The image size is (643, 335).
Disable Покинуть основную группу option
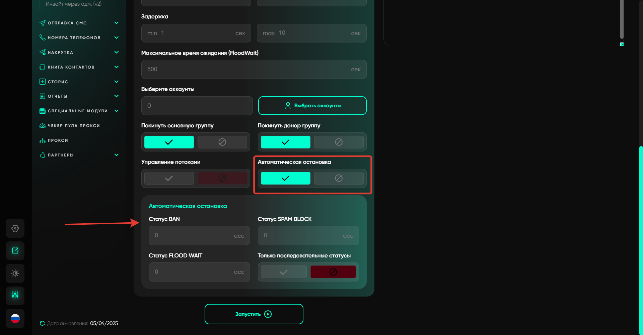tap(222, 142)
